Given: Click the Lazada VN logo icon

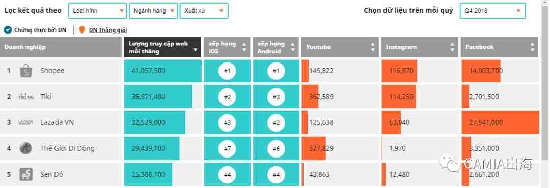Looking at the screenshot, I should coord(26,122).
